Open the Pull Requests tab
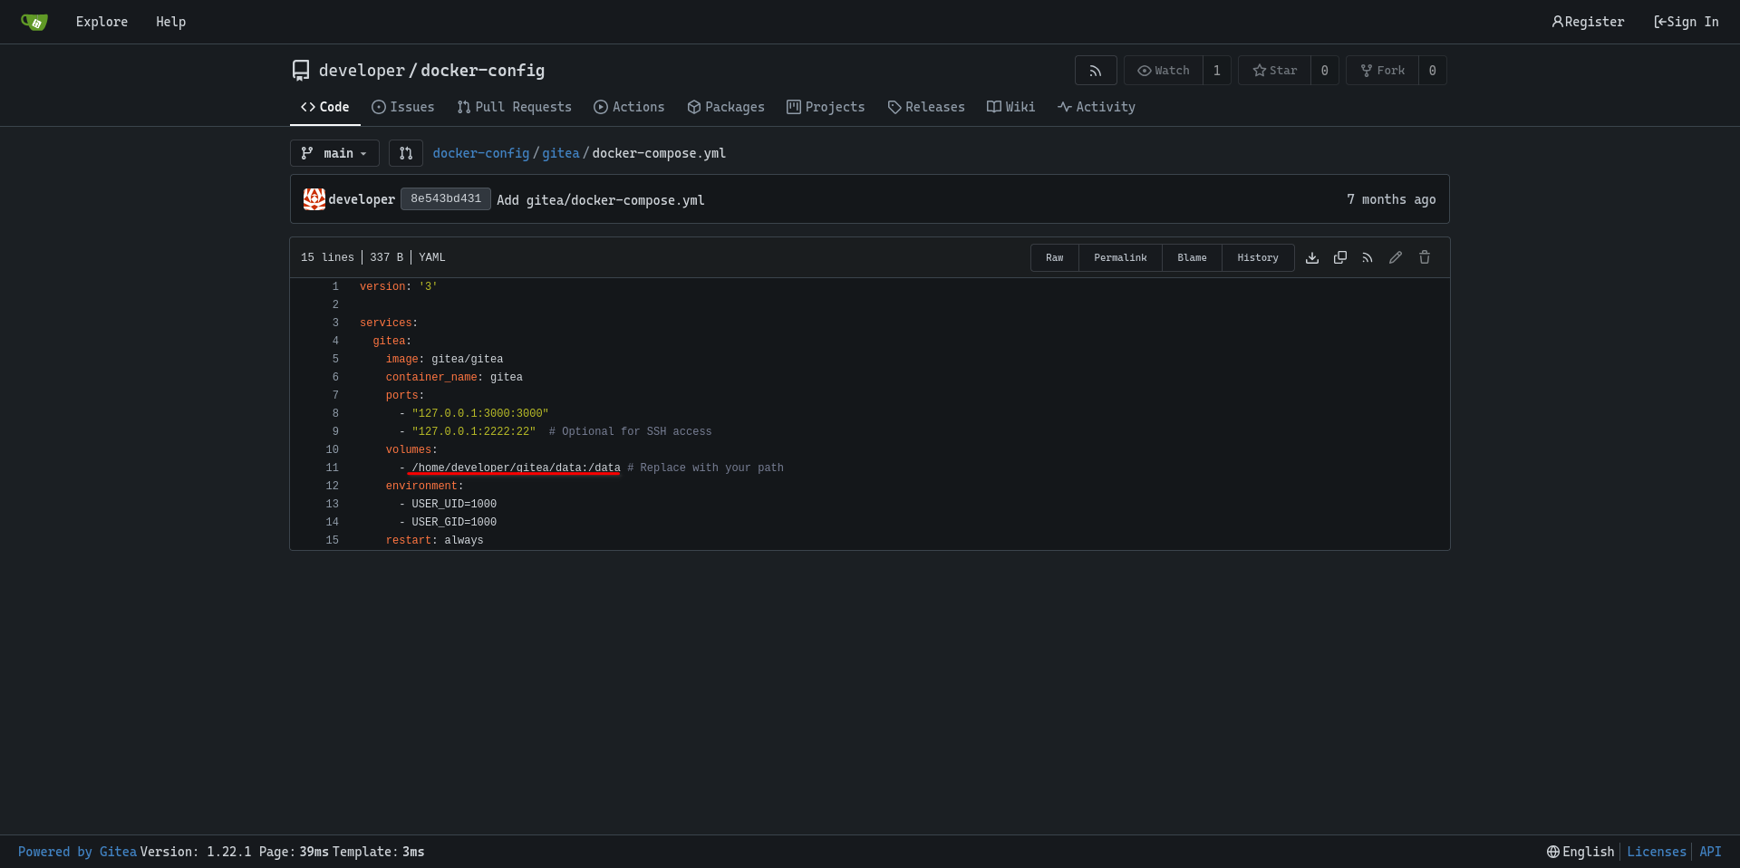This screenshot has width=1740, height=868. (x=515, y=107)
